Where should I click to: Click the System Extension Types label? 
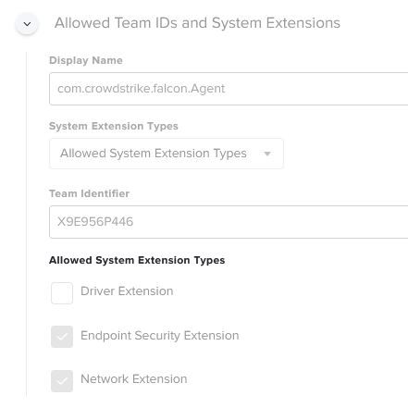point(114,126)
